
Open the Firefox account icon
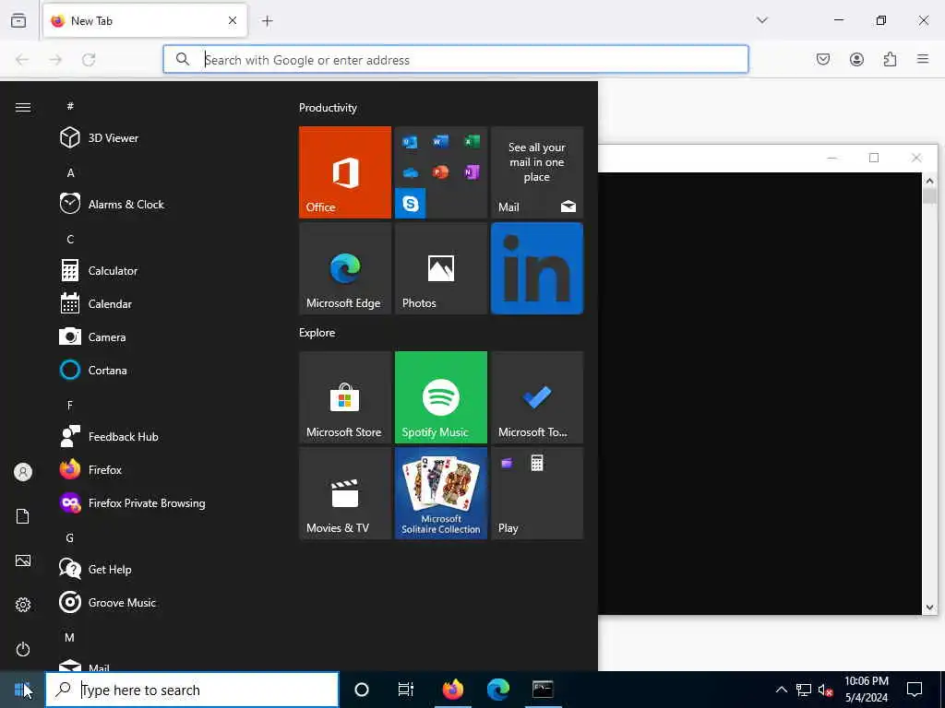(856, 59)
